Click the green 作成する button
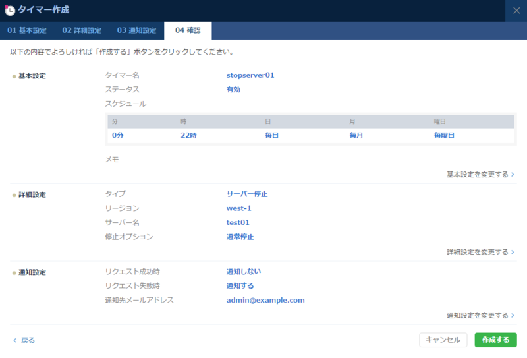This screenshot has height=358, width=527. [496, 340]
